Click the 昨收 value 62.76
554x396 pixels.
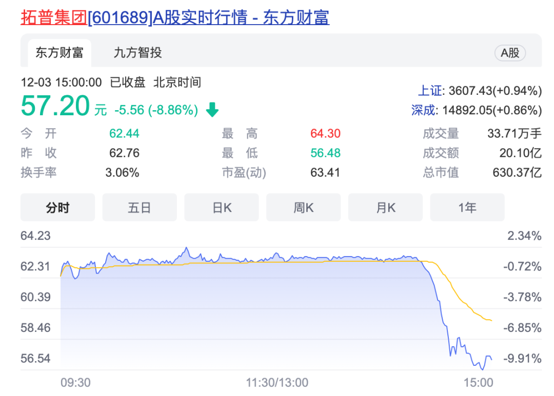click(x=124, y=153)
